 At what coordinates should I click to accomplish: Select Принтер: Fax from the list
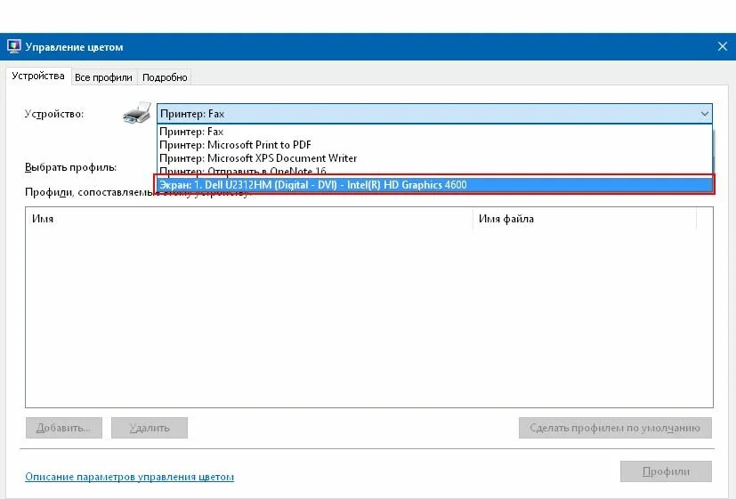pyautogui.click(x=434, y=132)
